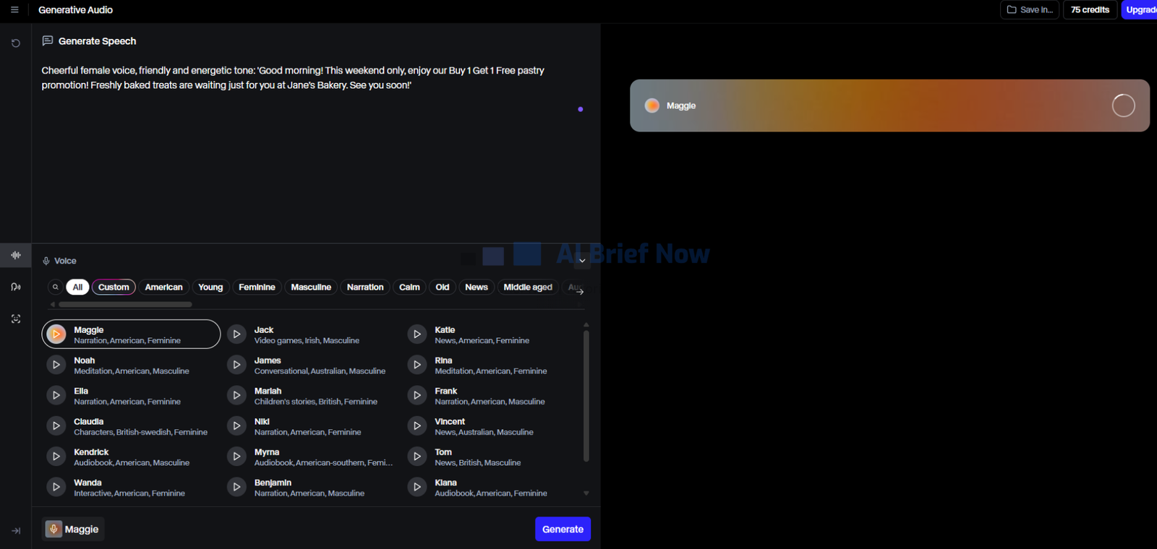Click the Maggie generating audio card

point(889,105)
